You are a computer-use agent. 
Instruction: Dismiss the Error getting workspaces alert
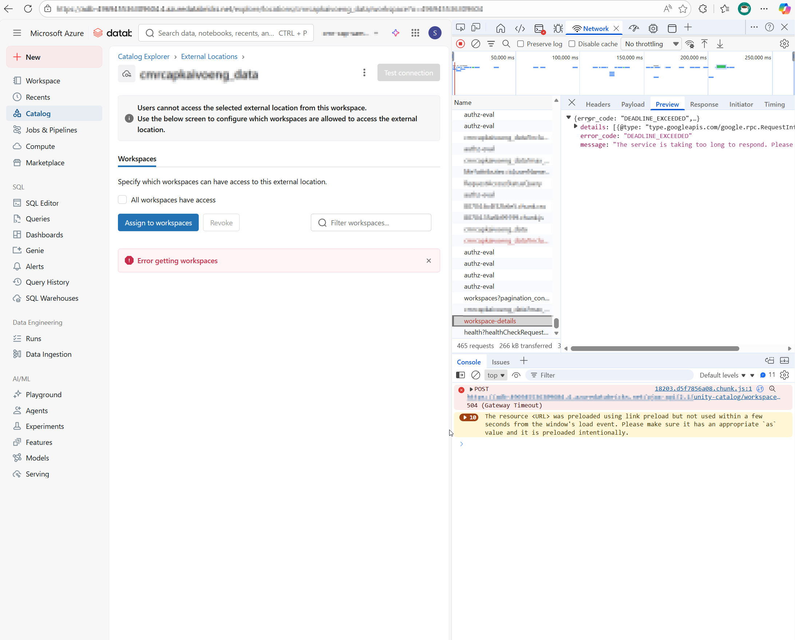pos(428,260)
